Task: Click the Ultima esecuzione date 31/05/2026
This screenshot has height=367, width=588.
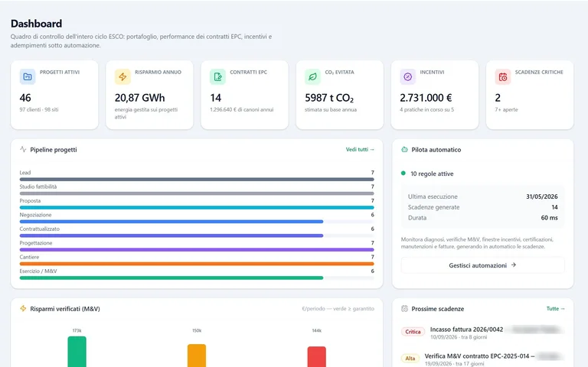Action: [541, 196]
